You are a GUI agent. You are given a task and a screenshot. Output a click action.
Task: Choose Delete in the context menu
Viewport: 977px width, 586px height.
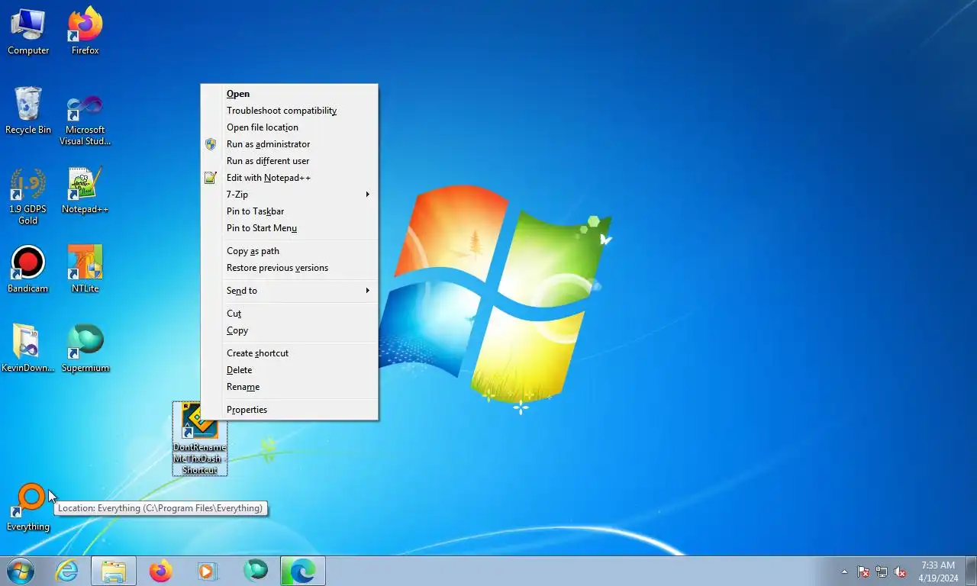pyautogui.click(x=289, y=370)
